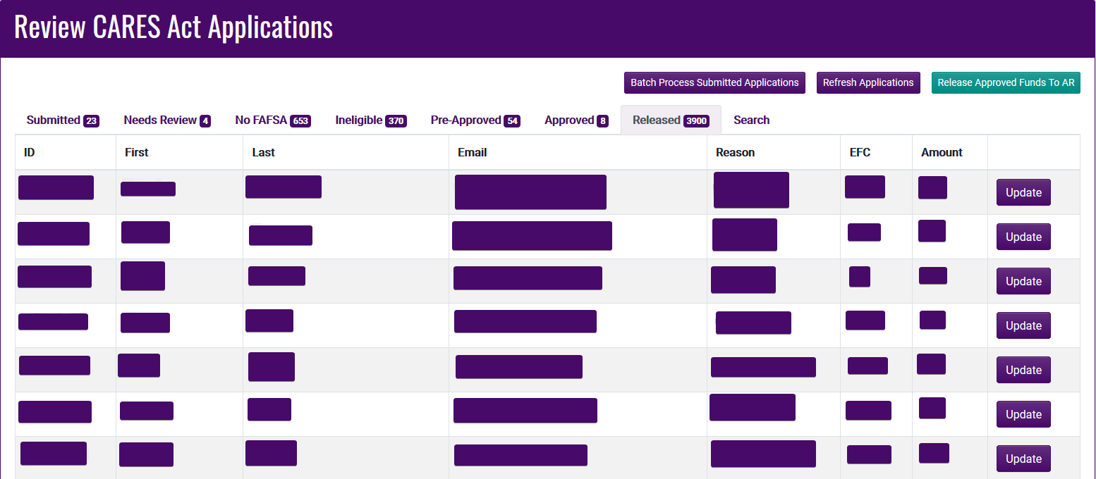Viewport: 1096px width, 479px height.
Task: Select the No FAFSA tab
Action: (272, 120)
